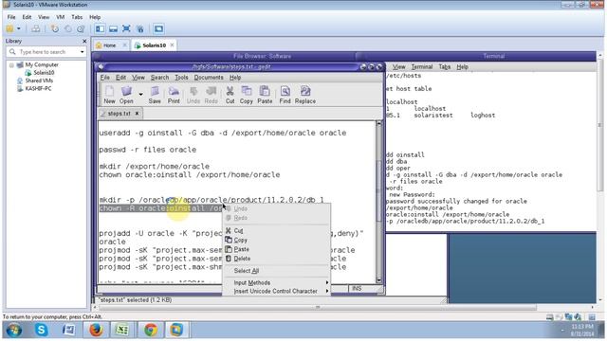Screen dimensions: 607x341
Task: Click the VM view horizontal scrollbar
Action: (318, 307)
